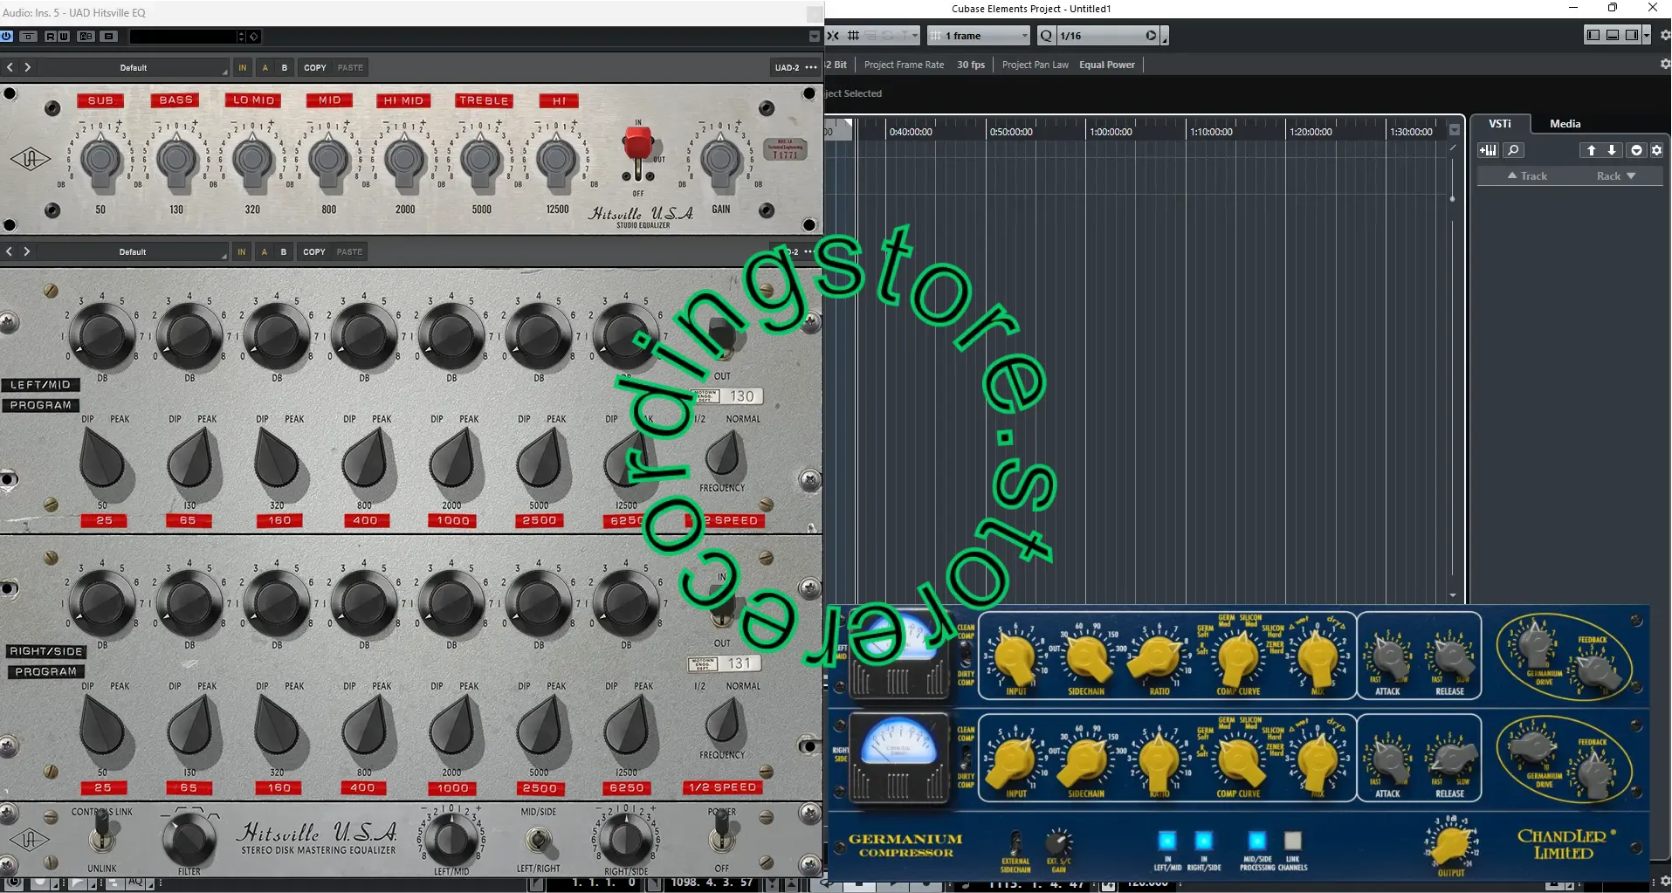Toggle the Quantize (Q) icon in Cubase

1046,36
